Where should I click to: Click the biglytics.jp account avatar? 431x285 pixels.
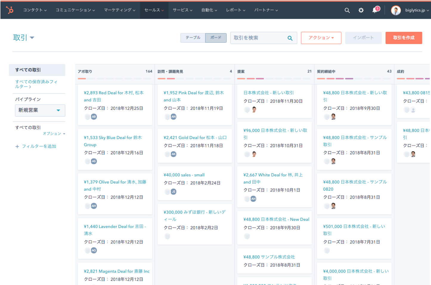click(396, 10)
